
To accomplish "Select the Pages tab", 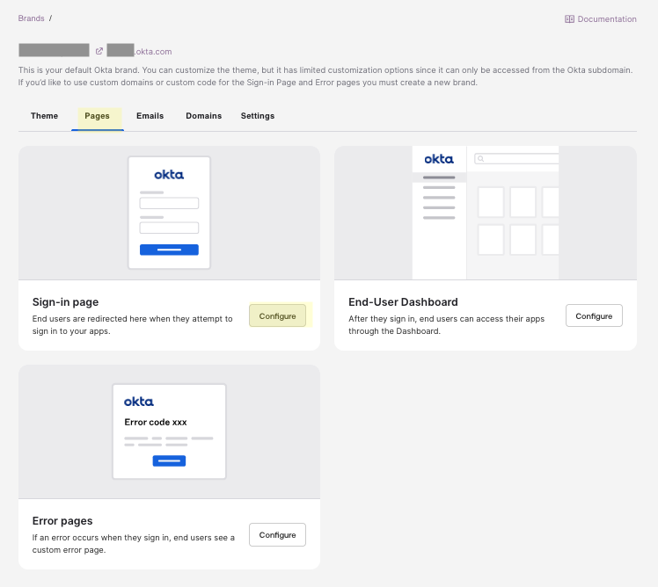I will click(x=97, y=116).
